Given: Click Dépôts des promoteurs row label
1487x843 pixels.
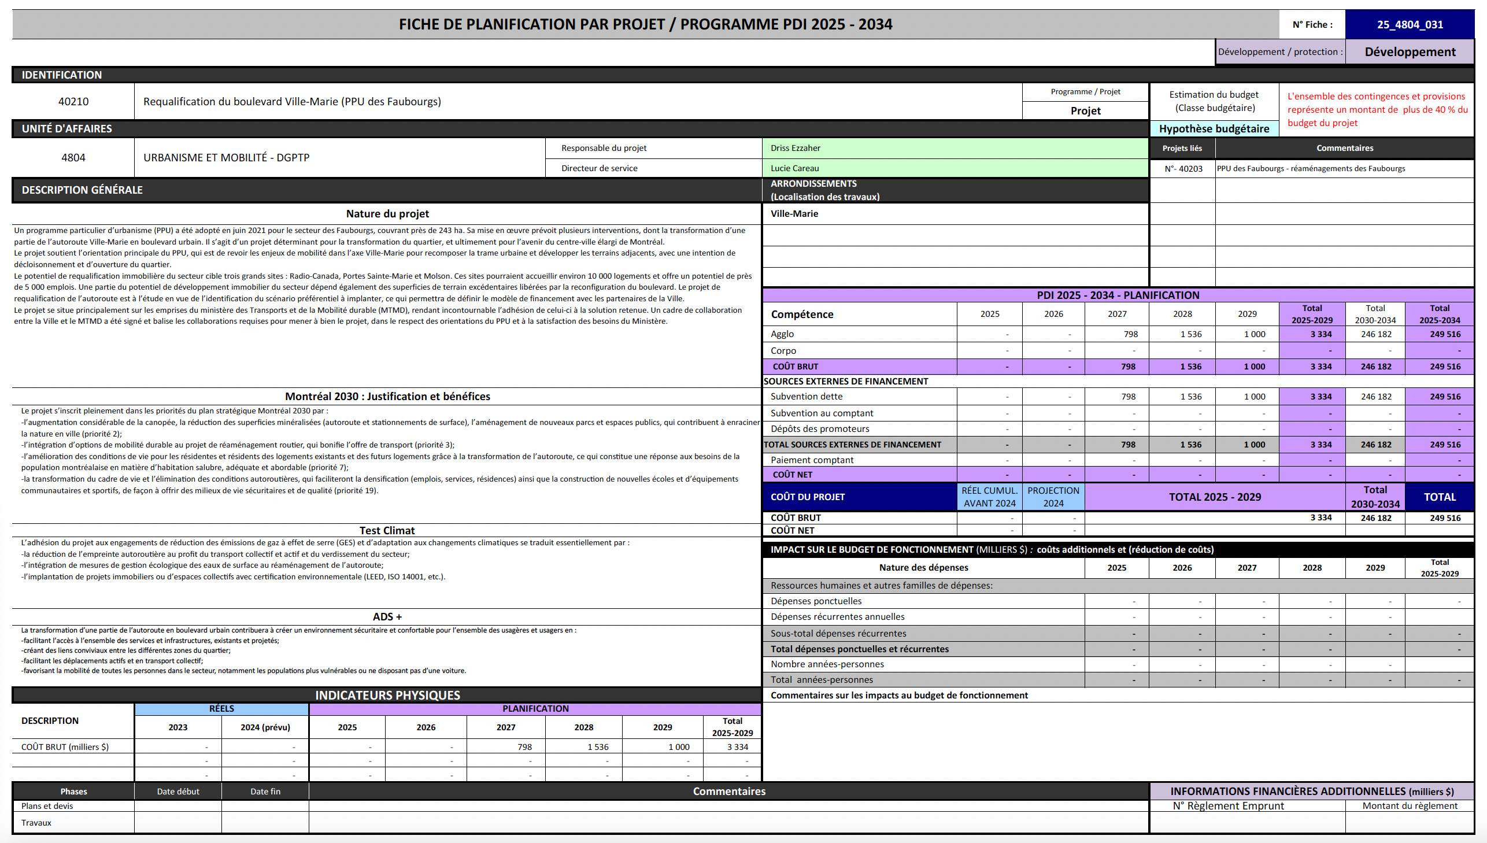Looking at the screenshot, I should [820, 428].
